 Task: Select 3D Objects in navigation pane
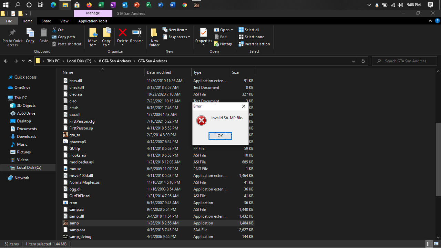[26, 106]
